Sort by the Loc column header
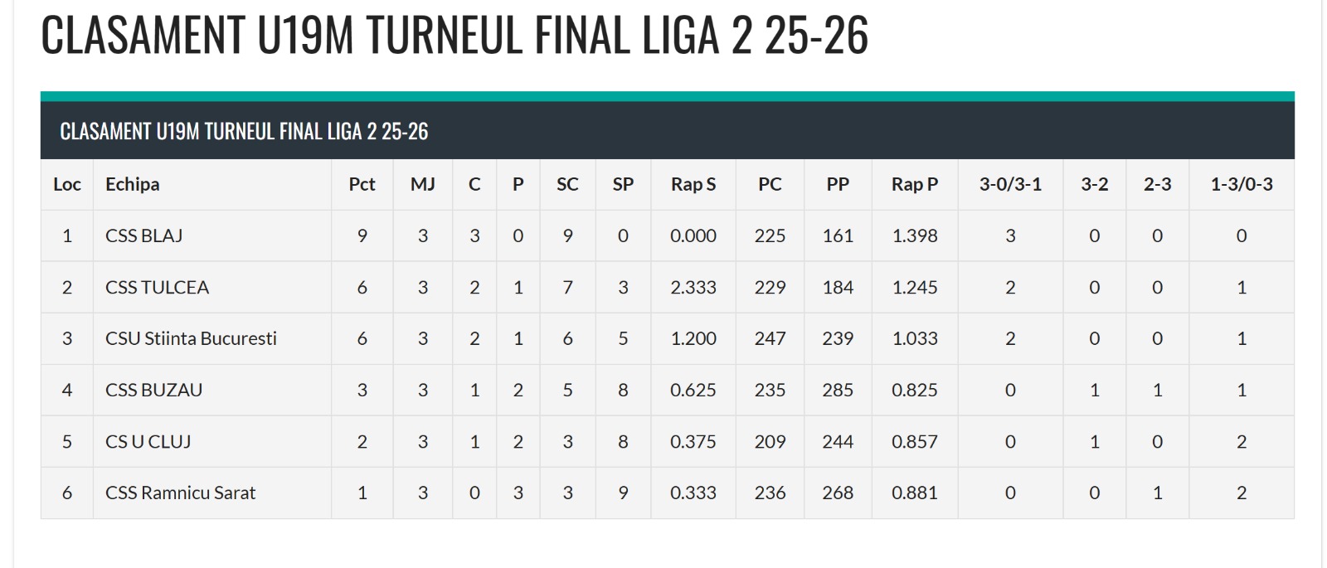 (67, 184)
